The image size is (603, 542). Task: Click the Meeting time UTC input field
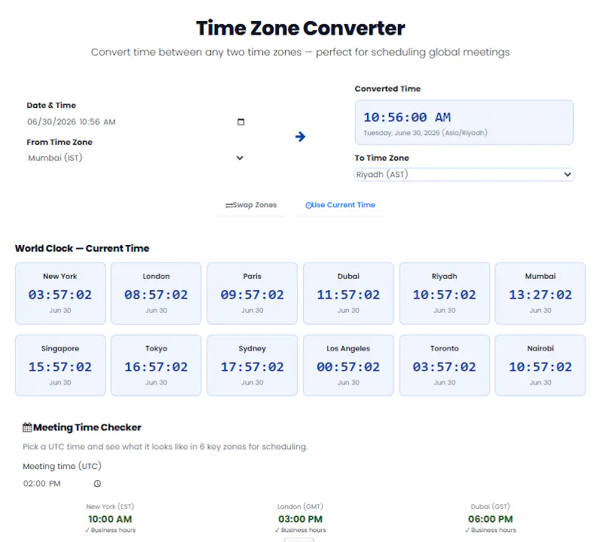pos(63,483)
